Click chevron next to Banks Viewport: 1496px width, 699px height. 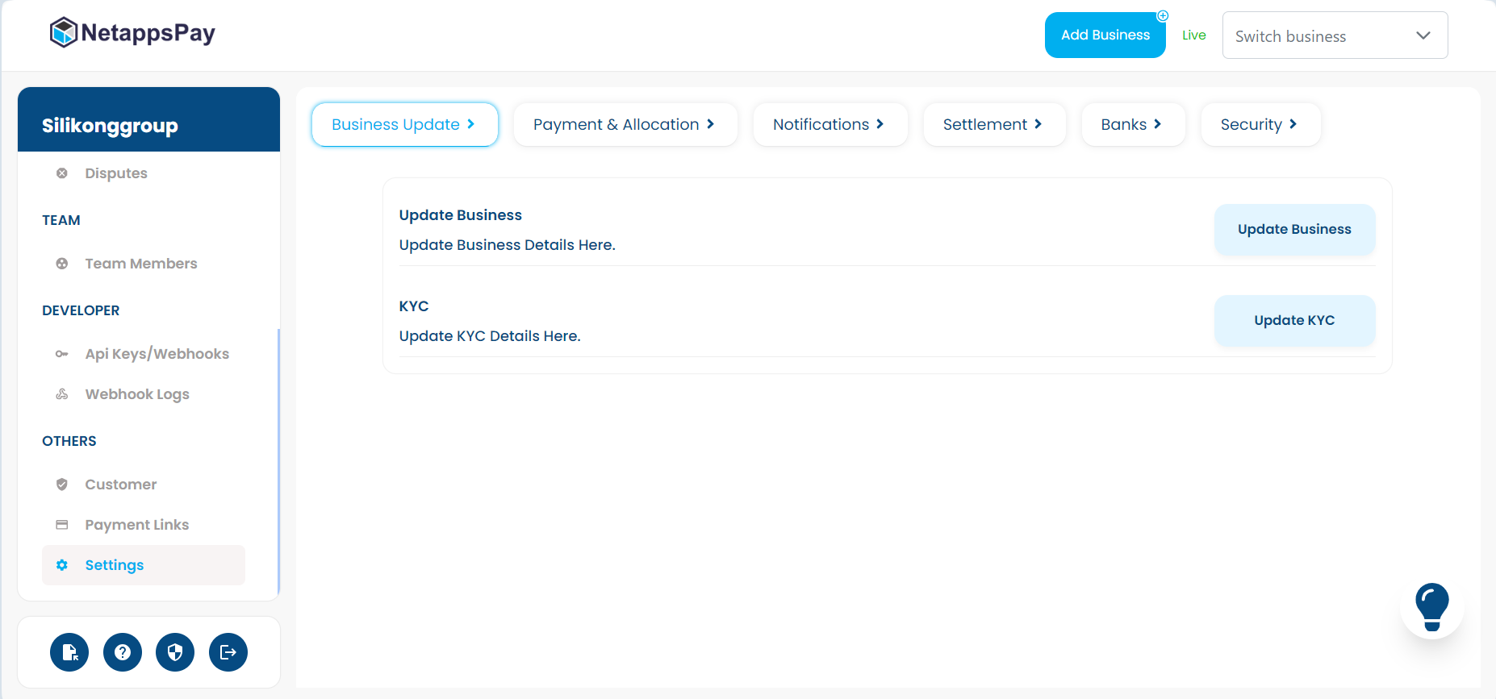[x=1158, y=124]
